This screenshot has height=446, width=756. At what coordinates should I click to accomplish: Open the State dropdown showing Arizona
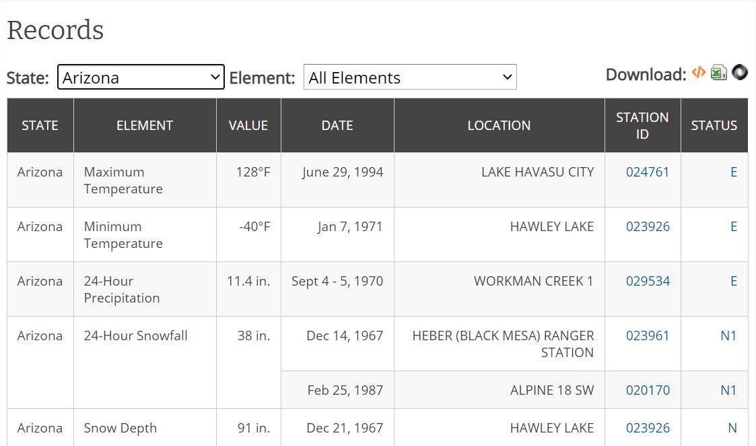coord(141,77)
